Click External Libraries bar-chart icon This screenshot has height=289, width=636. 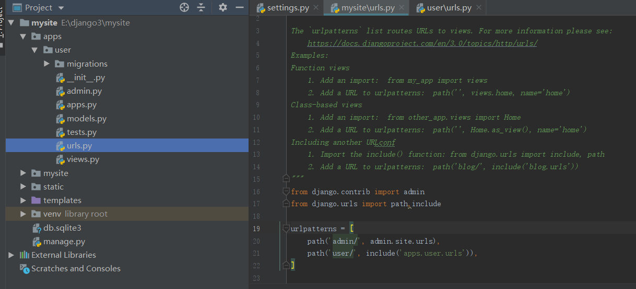[x=25, y=255]
